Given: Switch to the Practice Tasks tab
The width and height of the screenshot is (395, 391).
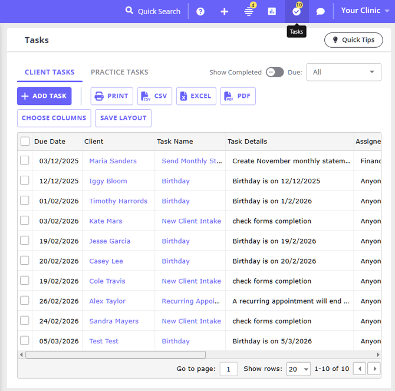Looking at the screenshot, I should pyautogui.click(x=119, y=72).
